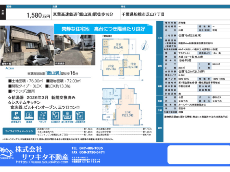230x172 pixels.
Task: Click the 株式会社 サワキタ不動産 company name
Action: (42, 153)
